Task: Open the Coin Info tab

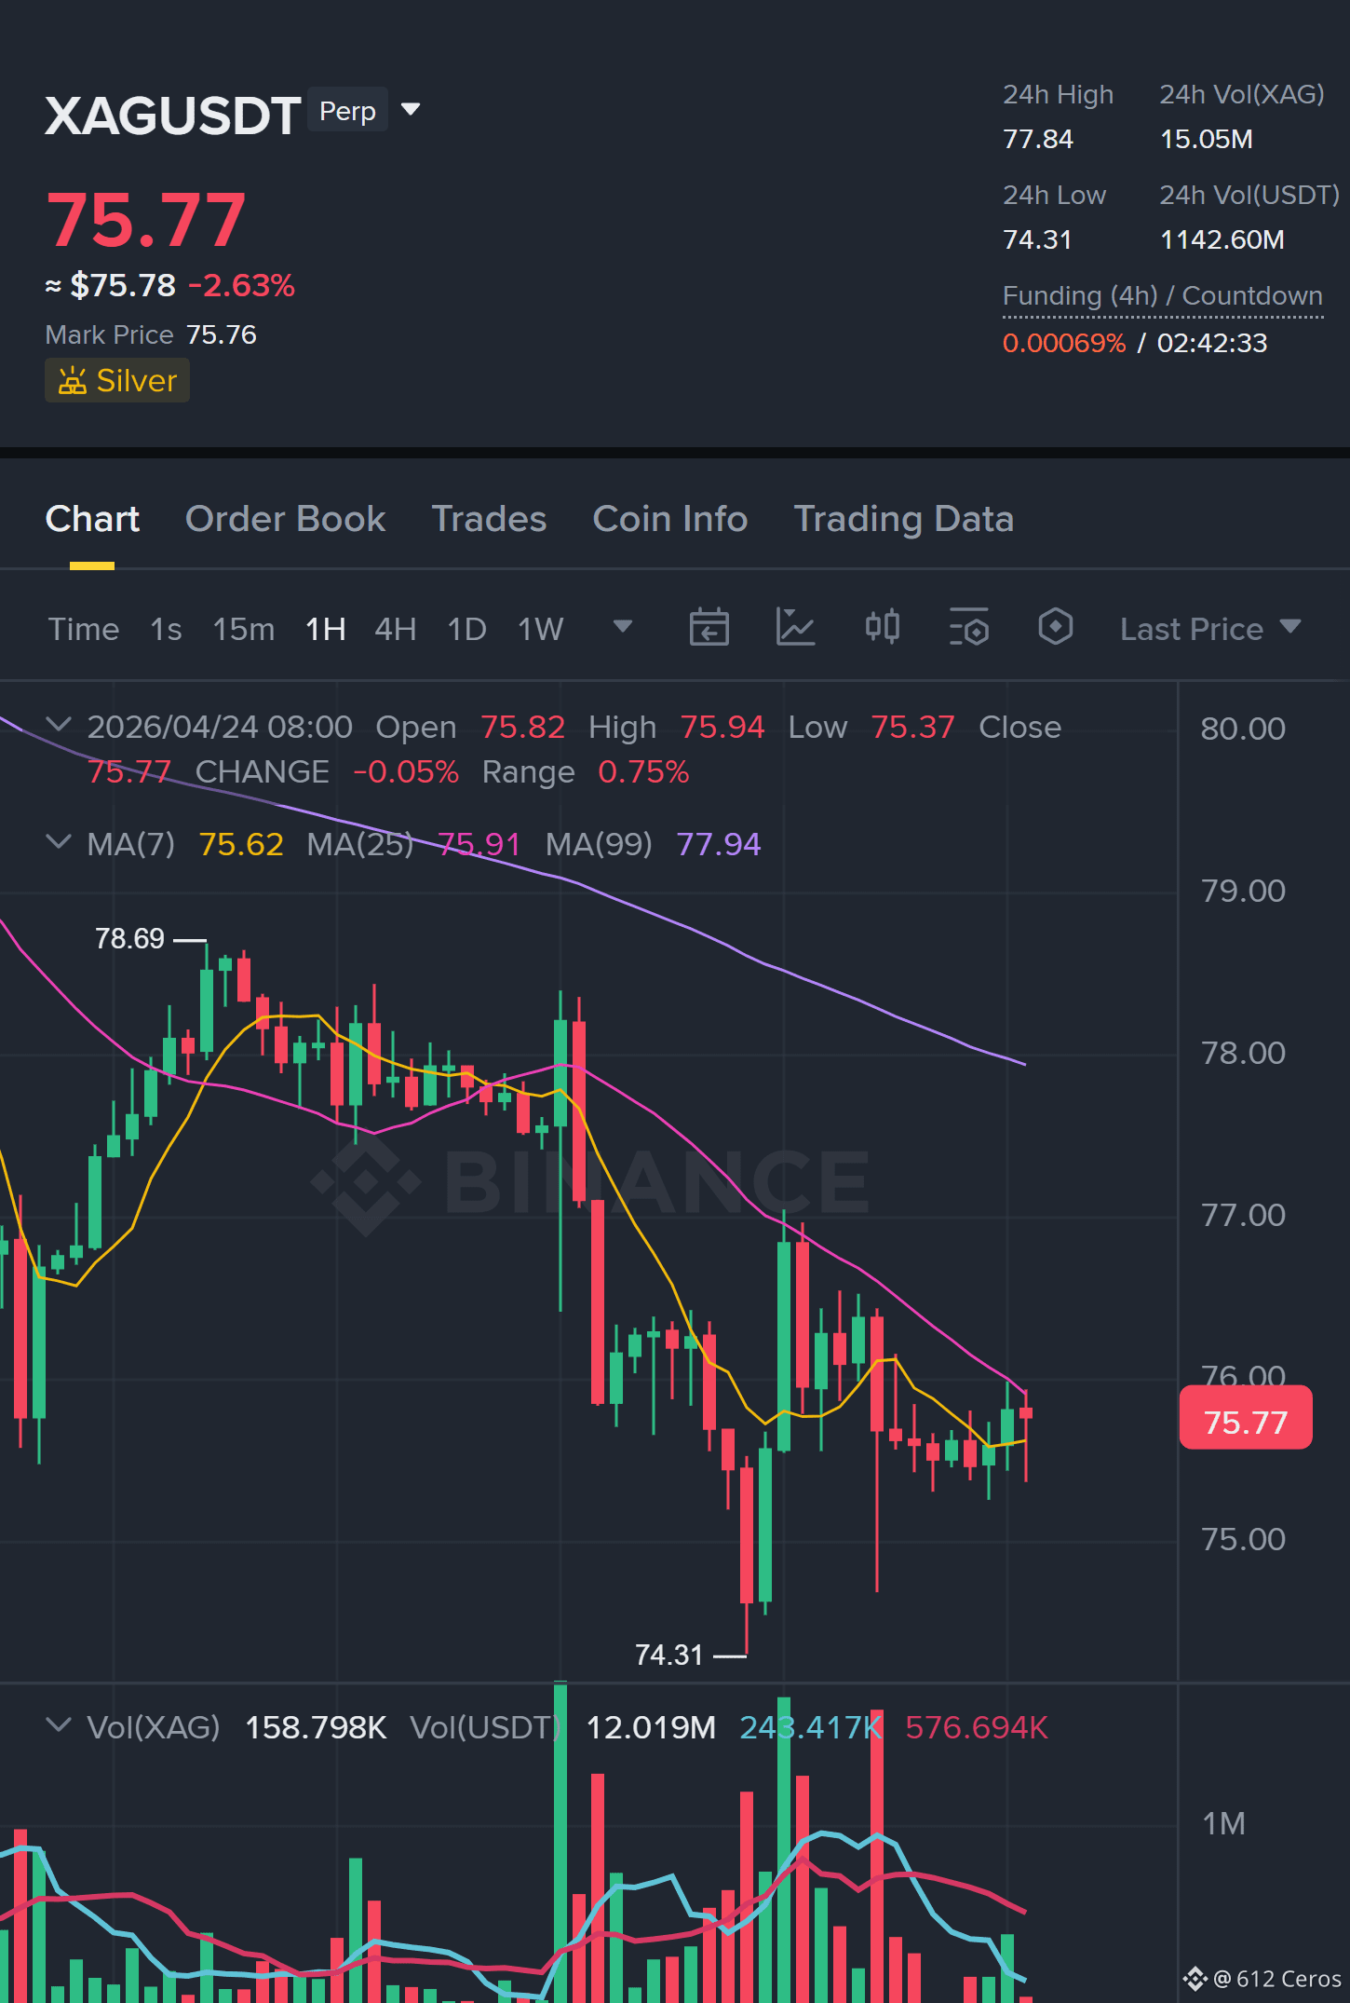Action: (670, 519)
